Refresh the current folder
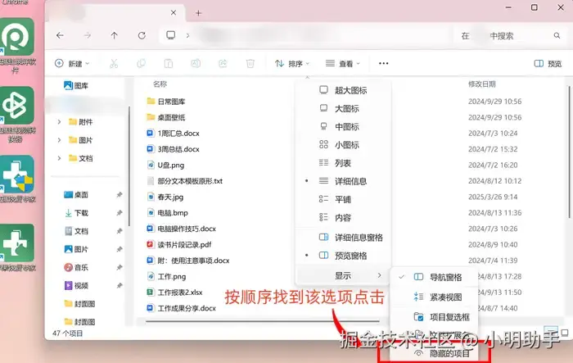Screen dimensions: 573x363 point(142,35)
